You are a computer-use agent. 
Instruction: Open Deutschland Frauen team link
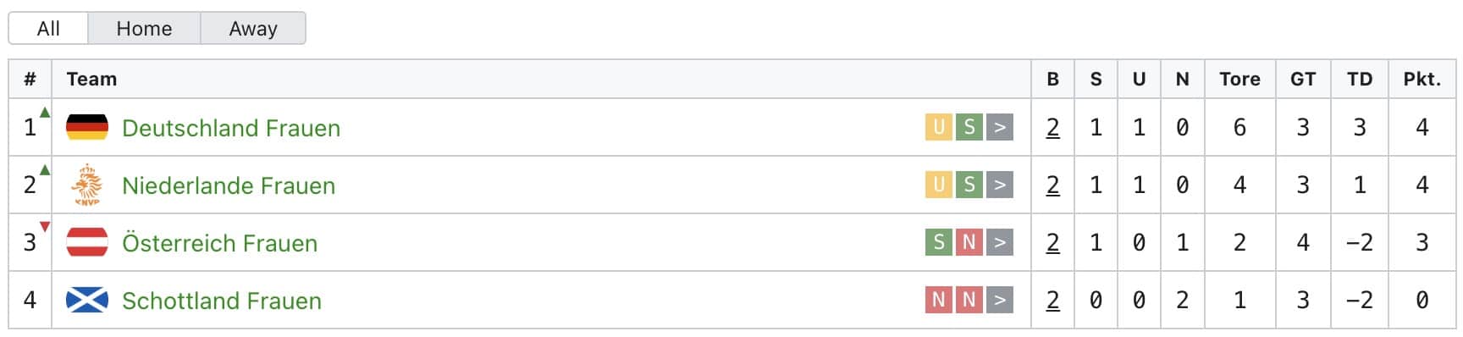[231, 128]
